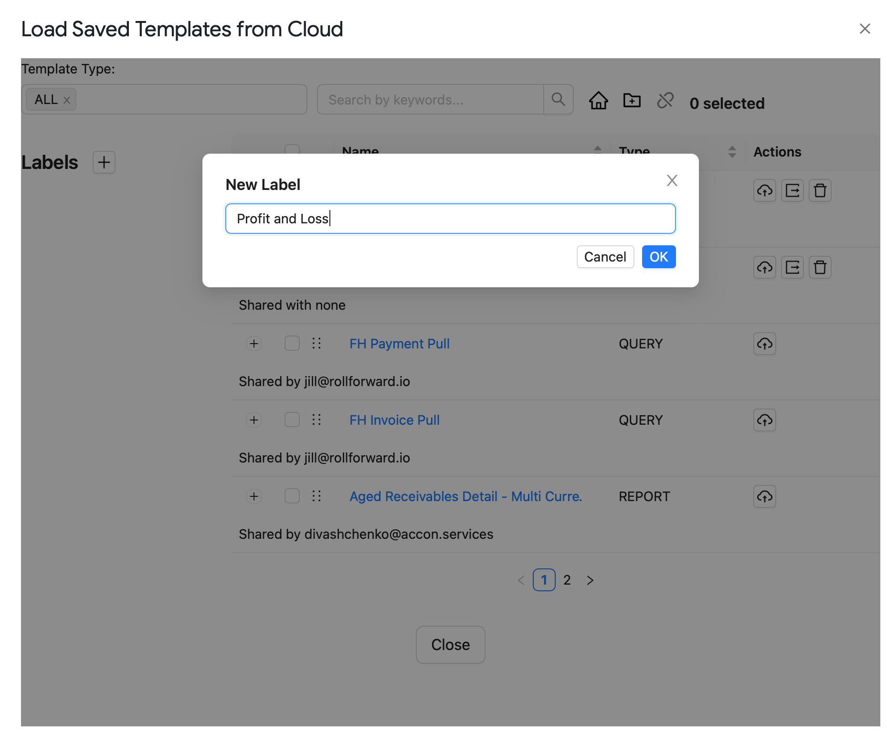The height and width of the screenshot is (734, 887).
Task: Click the magnifier search button
Action: (x=558, y=99)
